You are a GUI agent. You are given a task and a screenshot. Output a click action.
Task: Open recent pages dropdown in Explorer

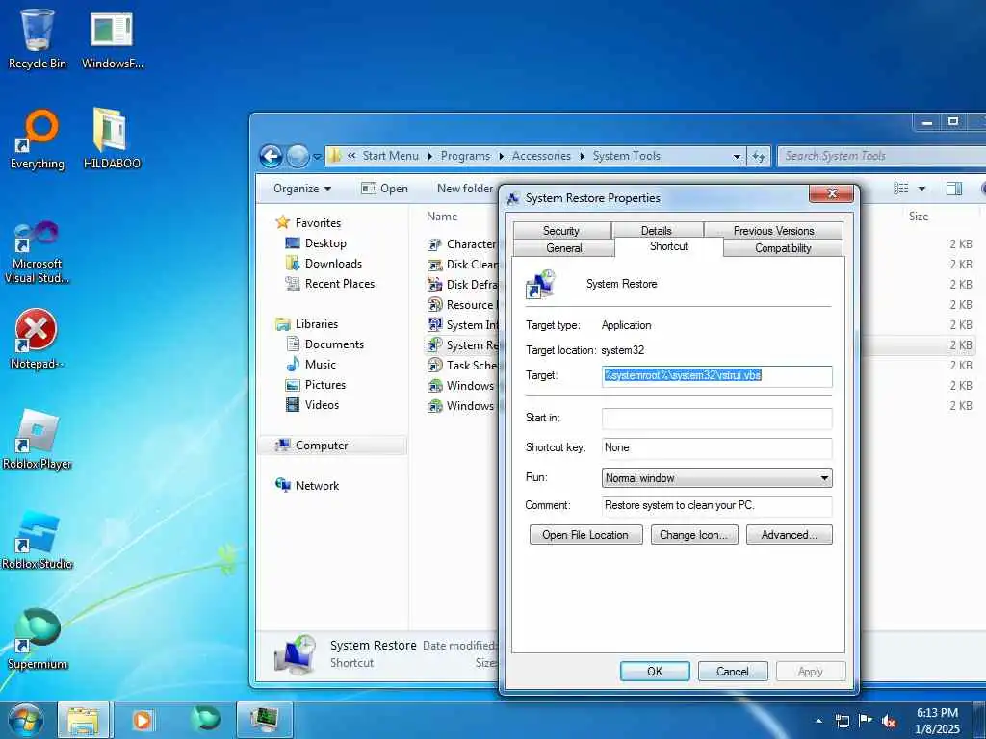[317, 157]
